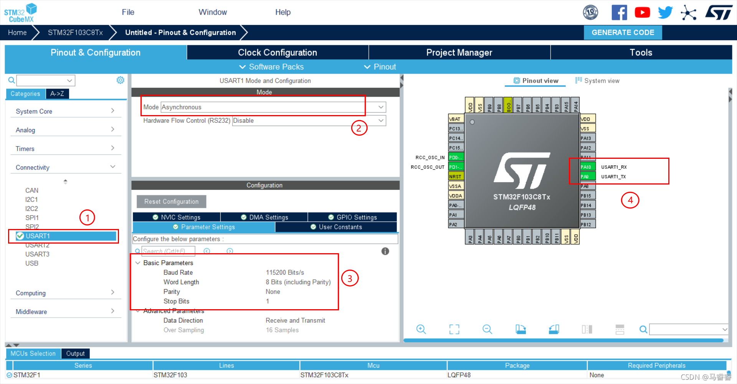Open the Facebook link icon

coord(619,13)
